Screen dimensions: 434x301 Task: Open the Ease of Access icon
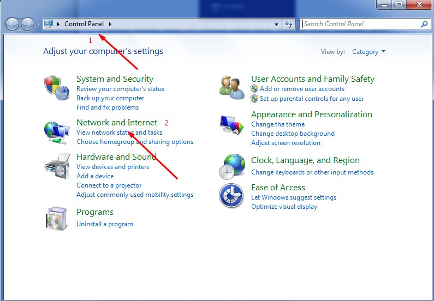[x=231, y=196]
